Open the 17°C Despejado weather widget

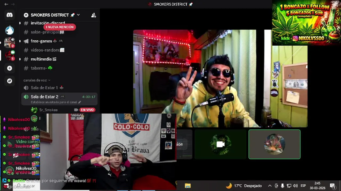tap(244, 186)
